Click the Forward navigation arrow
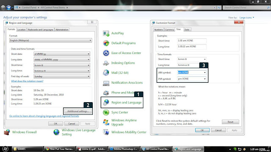This screenshot has width=271, height=152. click(8, 8)
